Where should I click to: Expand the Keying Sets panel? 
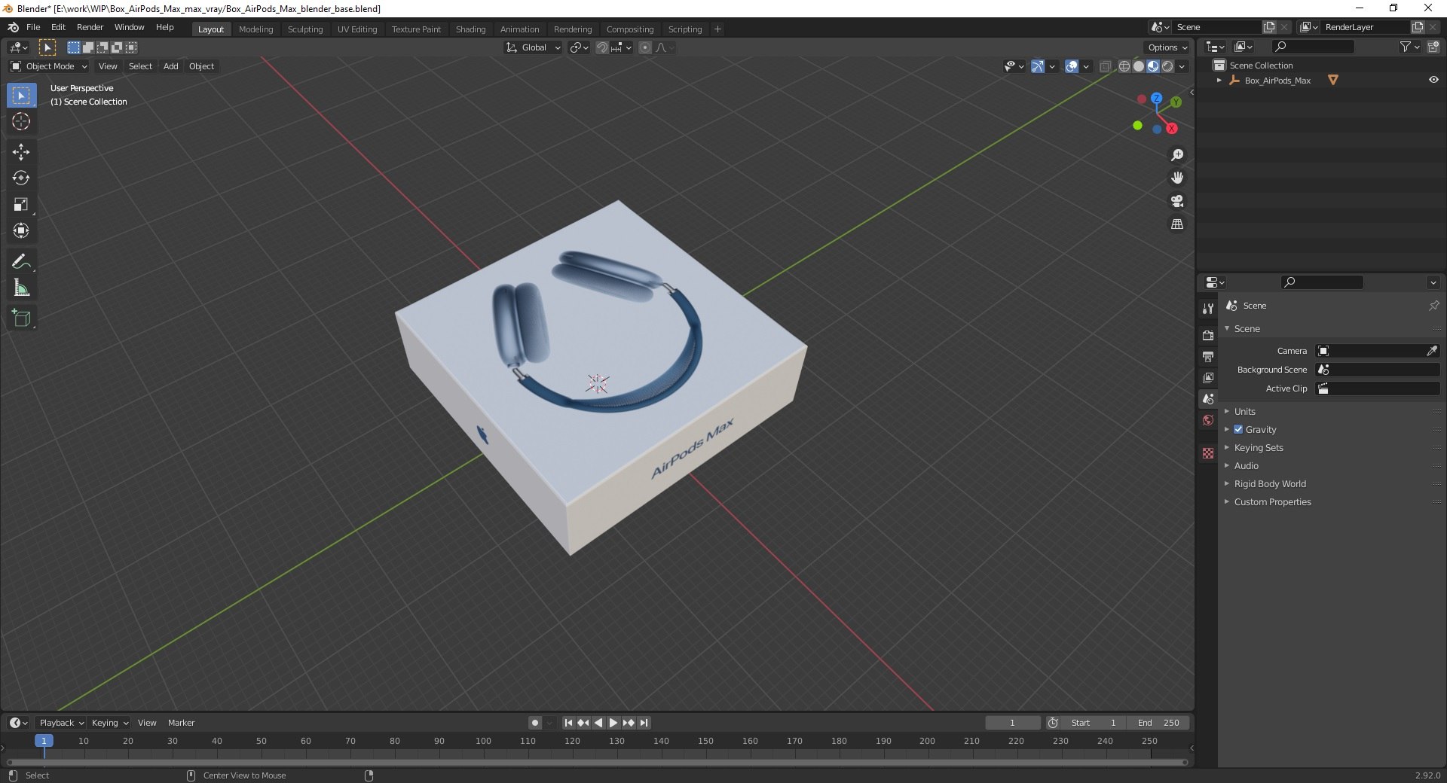pos(1258,447)
